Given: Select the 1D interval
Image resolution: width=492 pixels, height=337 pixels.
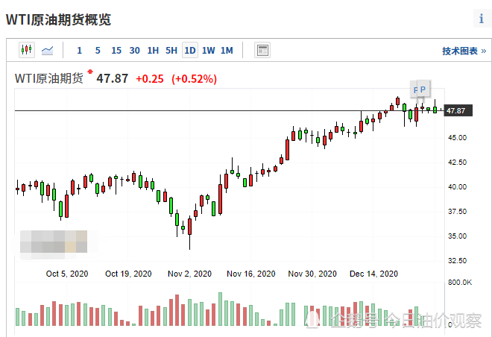Looking at the screenshot, I should click(190, 50).
